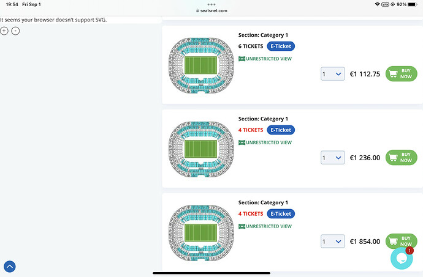
Task: Open quantity dropdown for €1 236.00 tickets
Action: [333, 158]
